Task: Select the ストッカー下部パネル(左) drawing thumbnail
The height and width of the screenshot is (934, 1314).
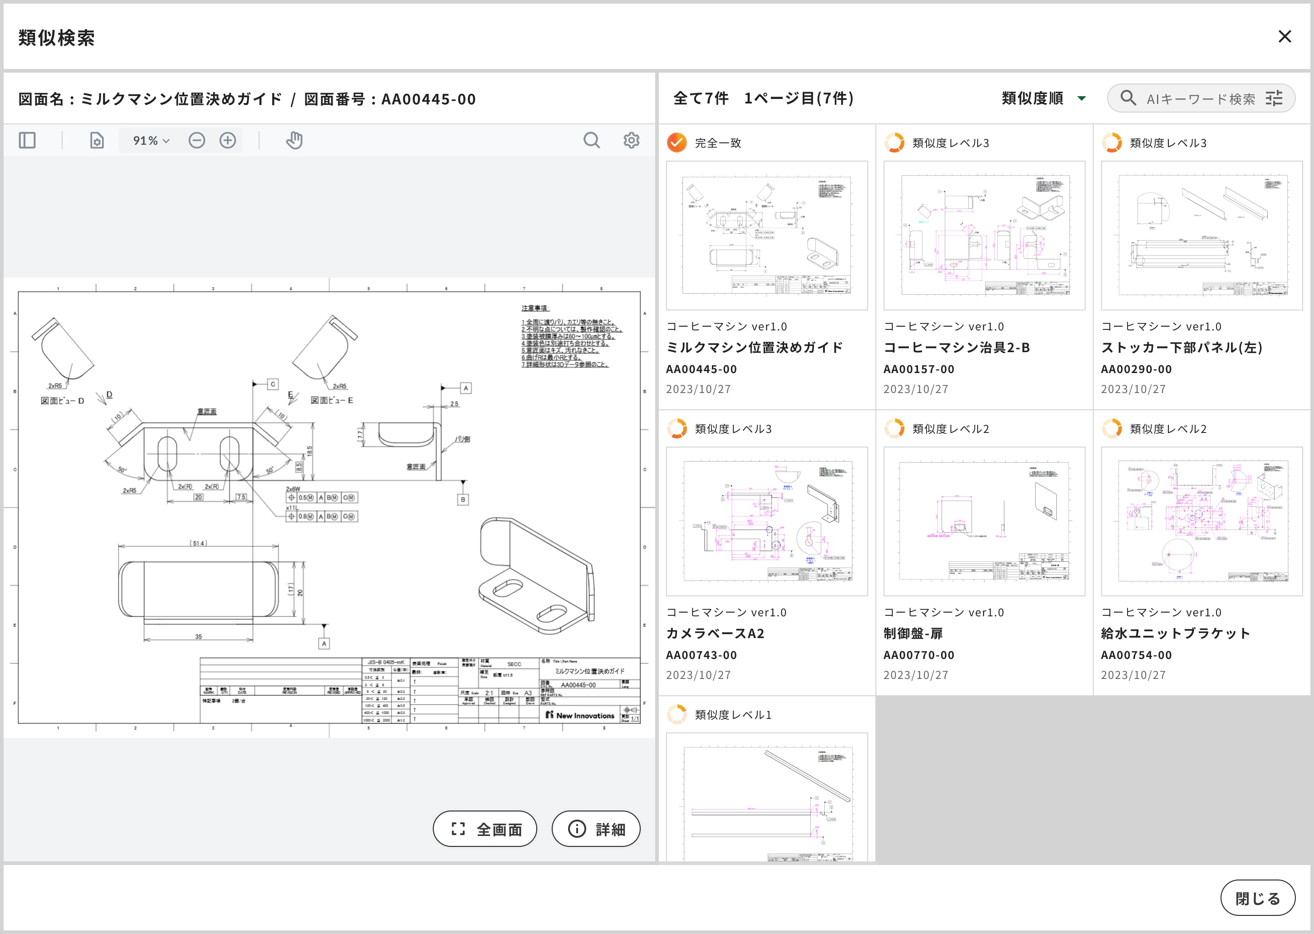Action: [x=1201, y=236]
